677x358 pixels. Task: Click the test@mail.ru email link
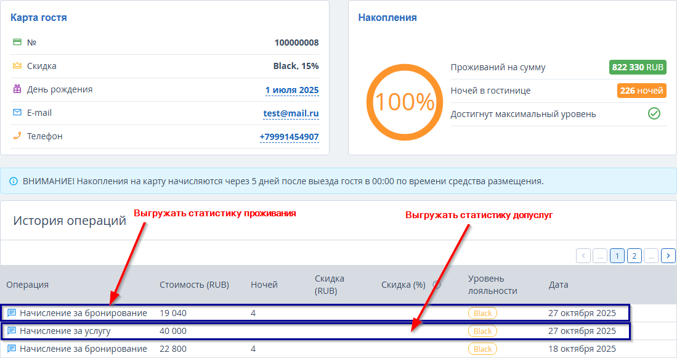291,113
